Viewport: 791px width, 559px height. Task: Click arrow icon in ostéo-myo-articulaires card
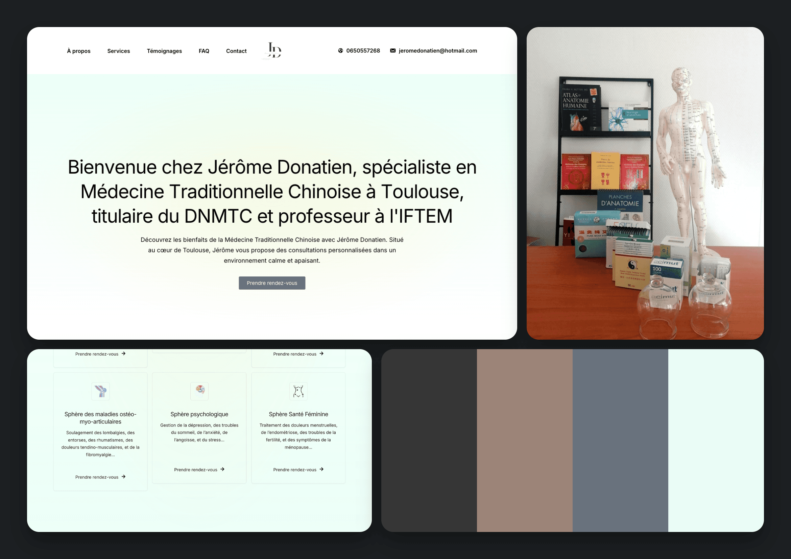pyautogui.click(x=123, y=477)
